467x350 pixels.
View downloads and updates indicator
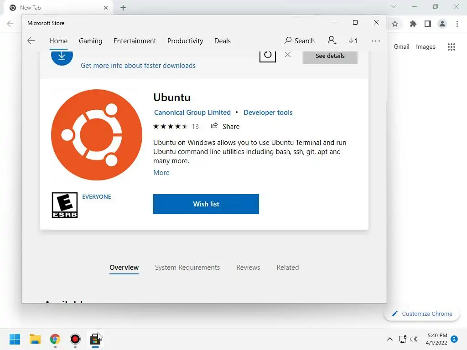[x=353, y=41]
